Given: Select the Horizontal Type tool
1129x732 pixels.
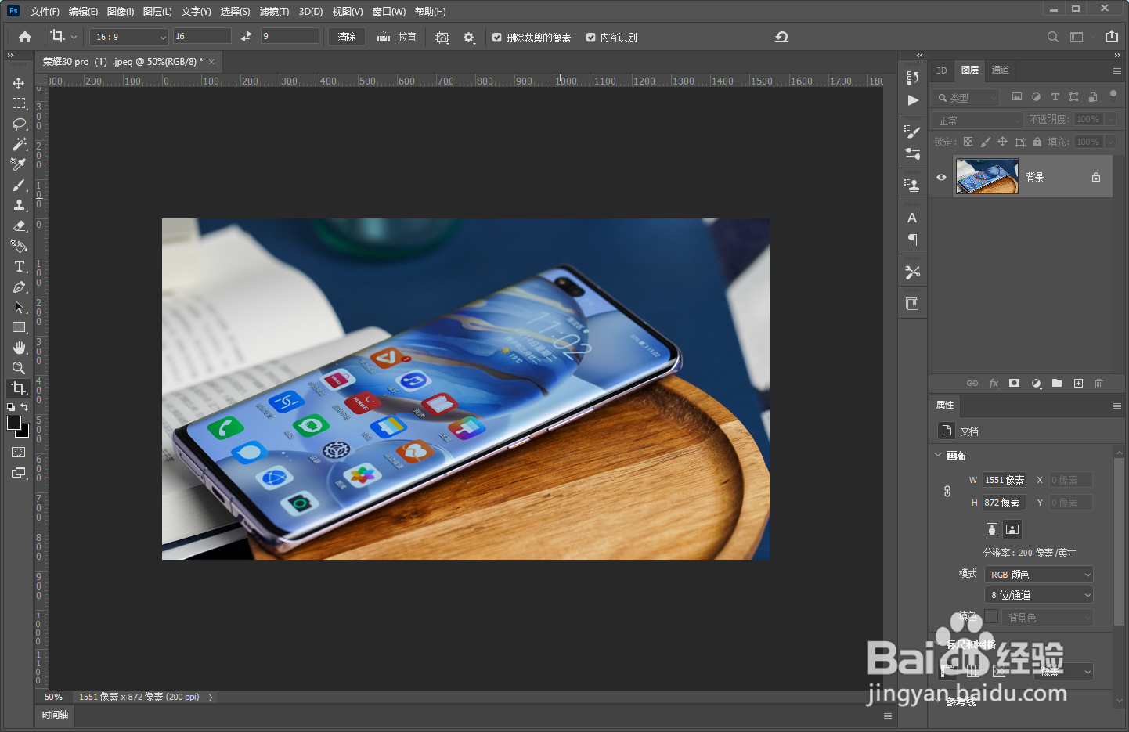Looking at the screenshot, I should (19, 266).
